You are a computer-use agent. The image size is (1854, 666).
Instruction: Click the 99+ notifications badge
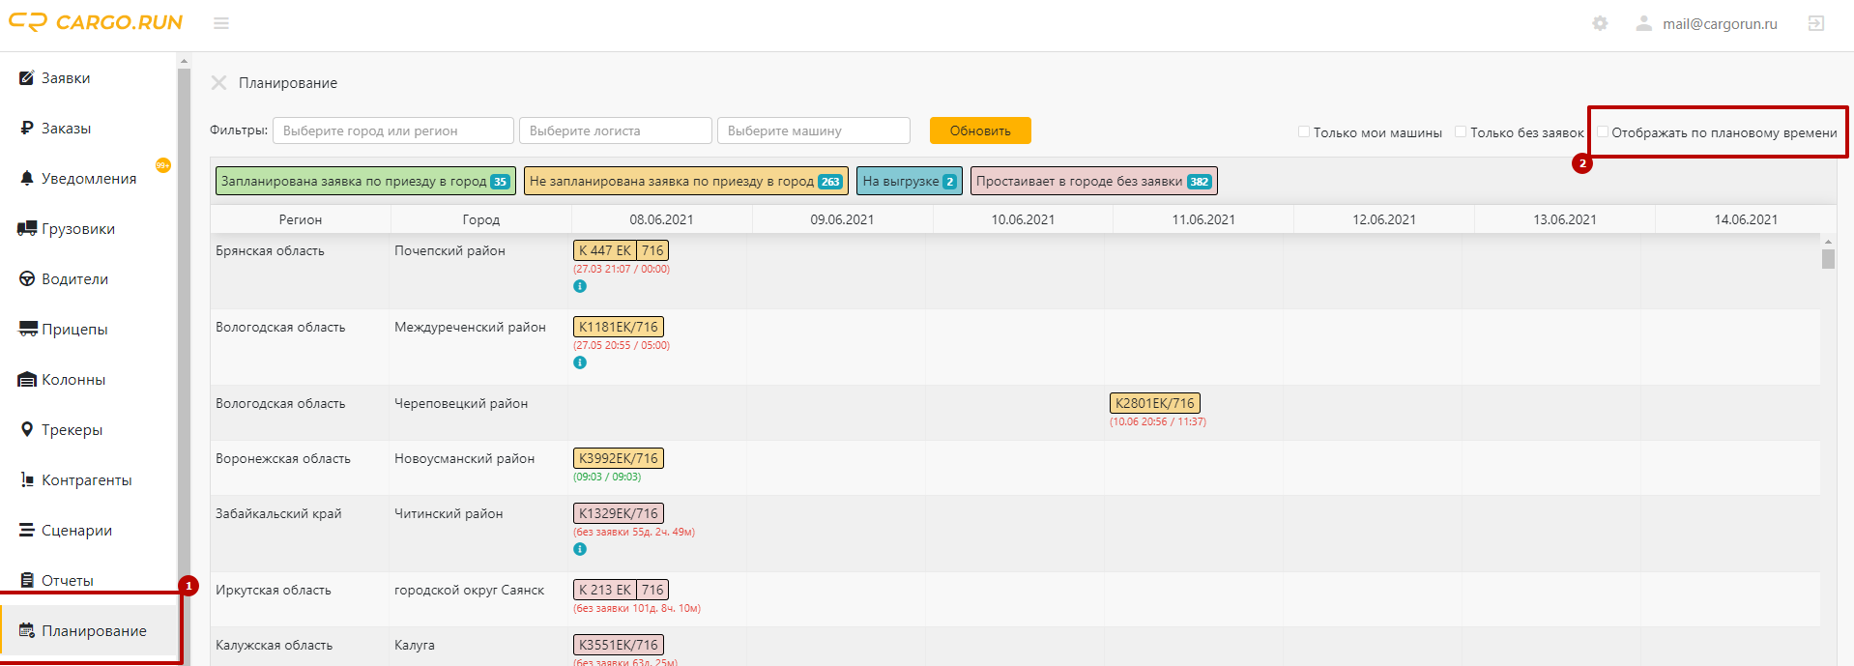pos(163,165)
